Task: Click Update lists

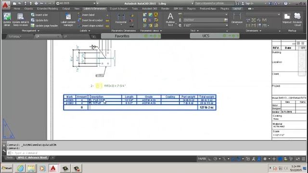Action: (39, 20)
